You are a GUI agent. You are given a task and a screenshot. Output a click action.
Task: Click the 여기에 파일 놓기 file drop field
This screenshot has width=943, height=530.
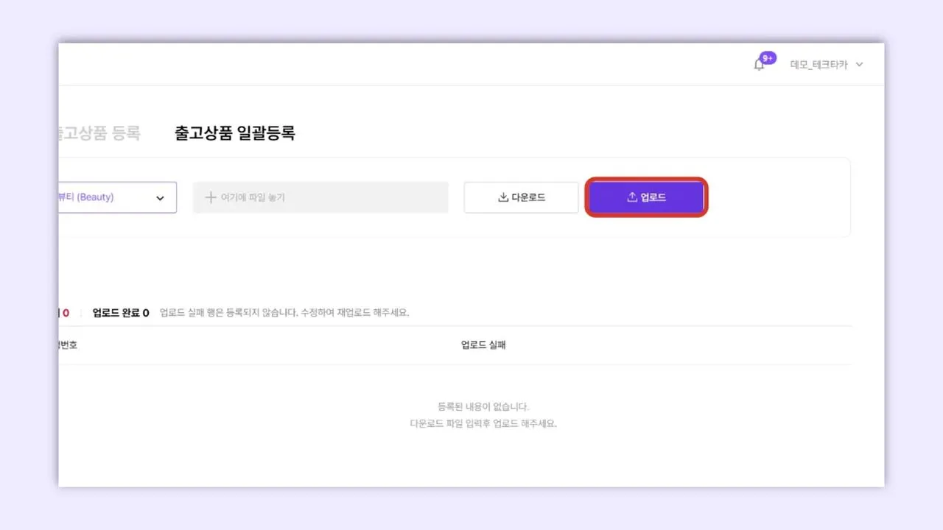[320, 197]
